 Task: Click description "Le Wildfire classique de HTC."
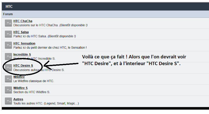(33, 81)
